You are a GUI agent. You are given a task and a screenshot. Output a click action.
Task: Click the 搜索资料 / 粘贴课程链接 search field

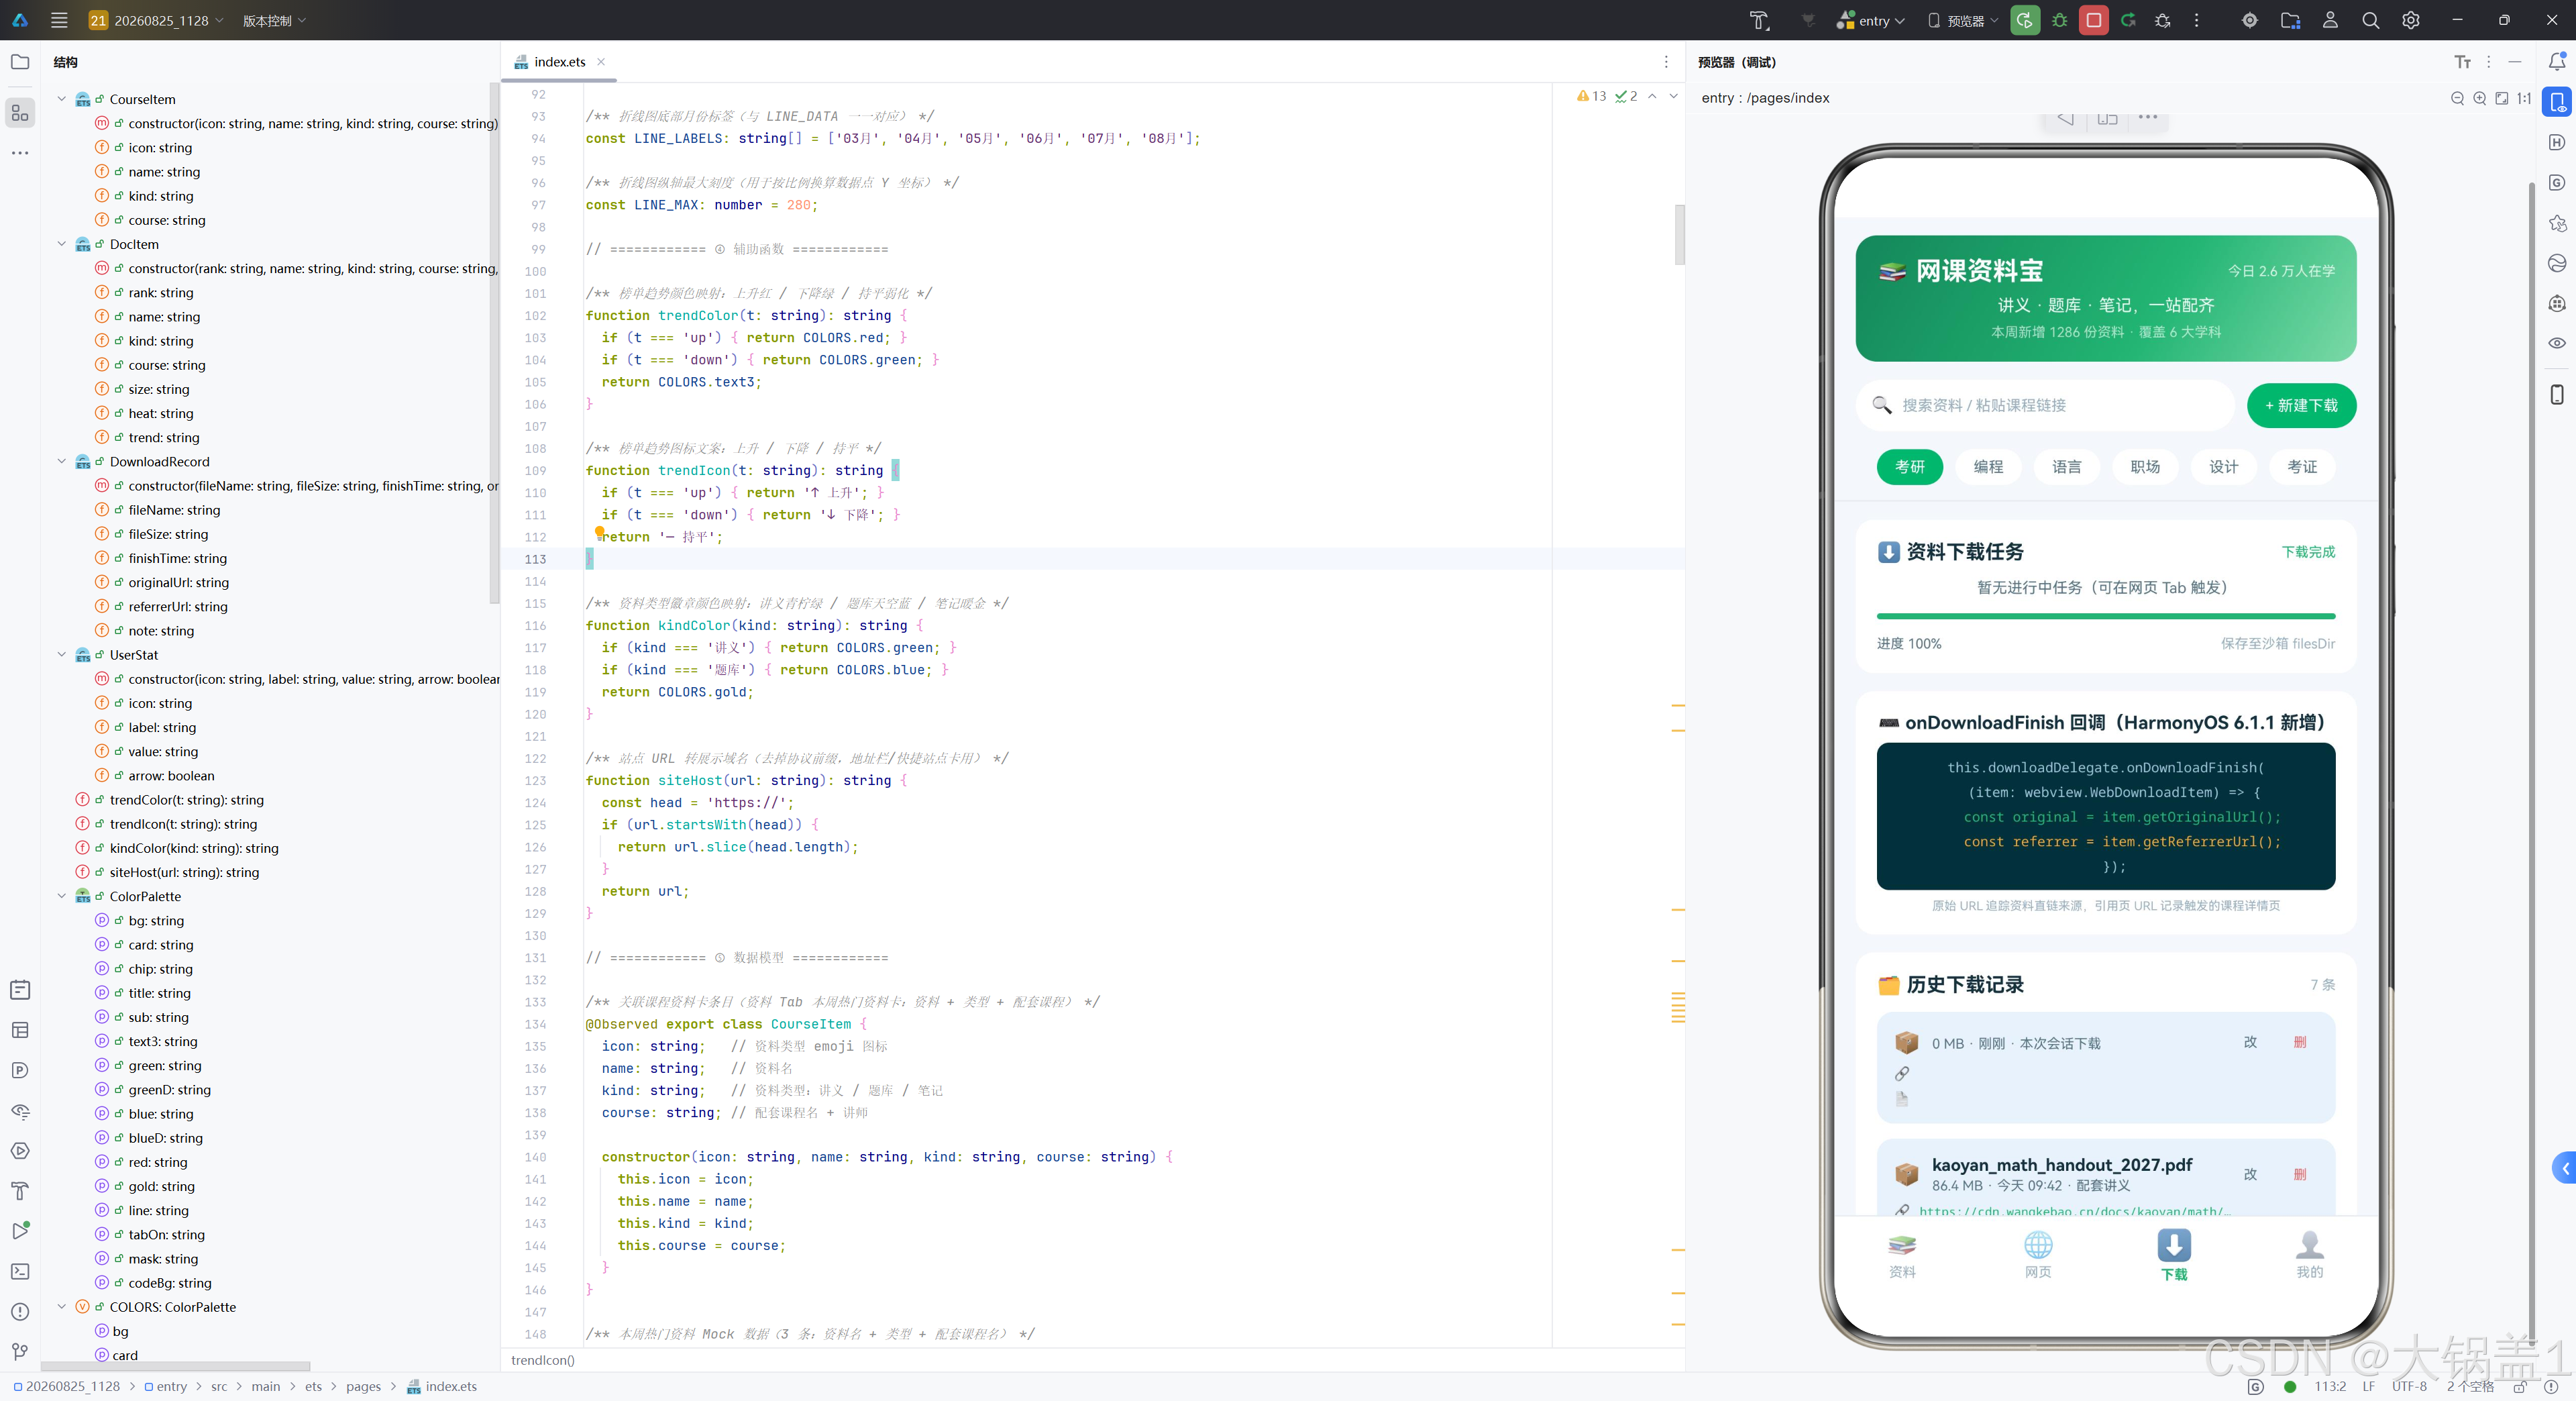coord(2045,405)
